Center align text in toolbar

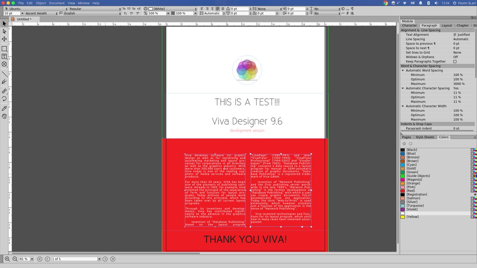(x=212, y=9)
